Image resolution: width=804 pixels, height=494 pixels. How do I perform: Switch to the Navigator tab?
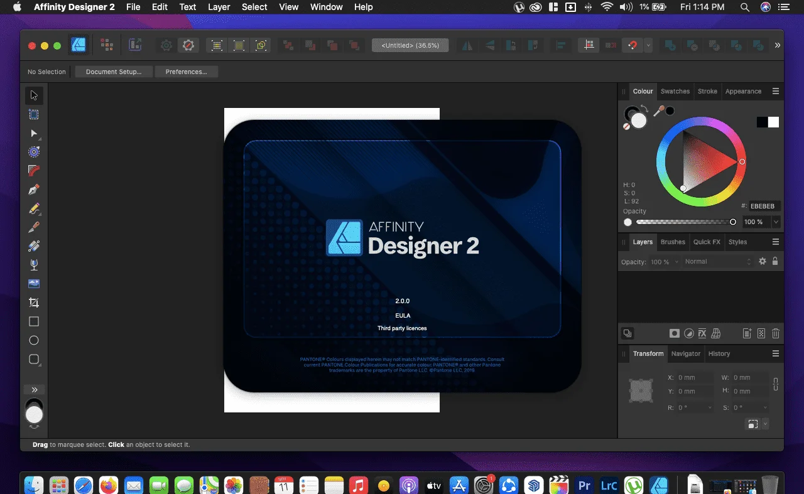pyautogui.click(x=685, y=353)
